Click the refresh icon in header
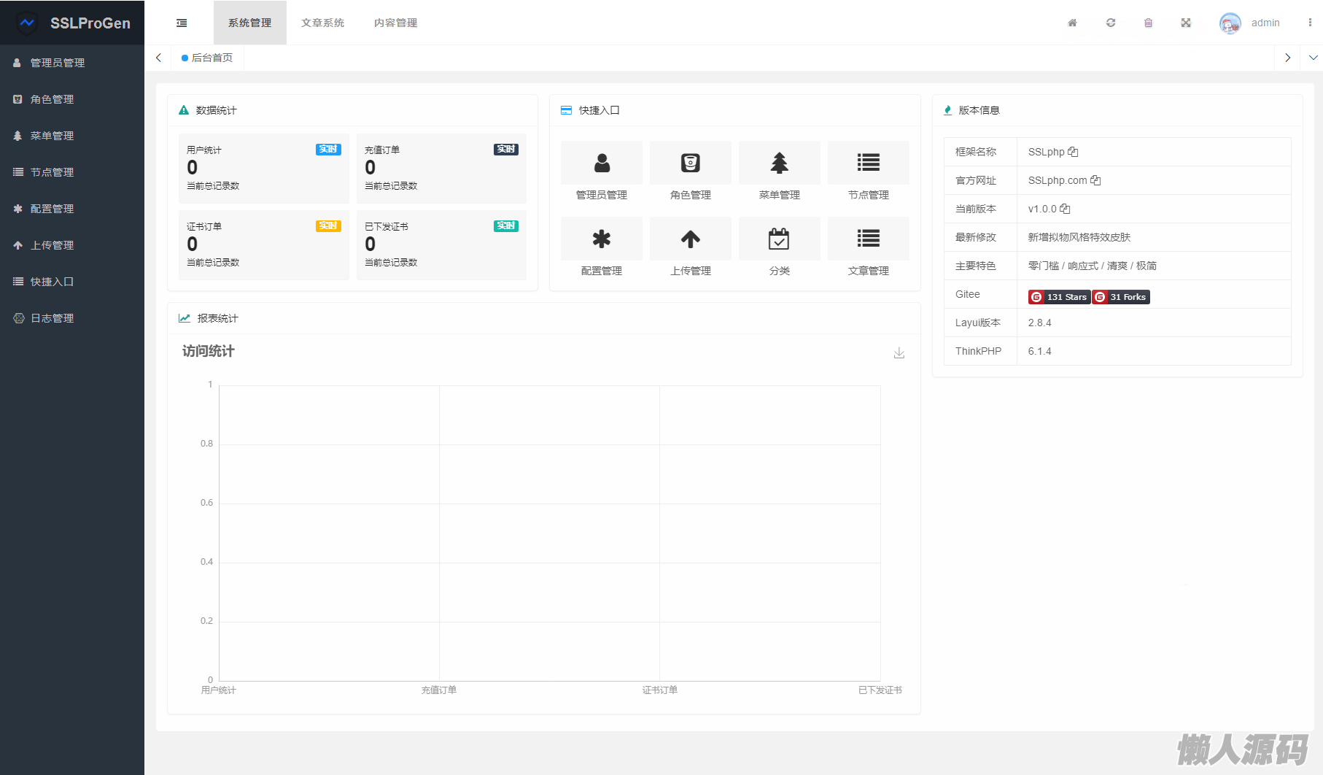The image size is (1323, 775). [1110, 23]
